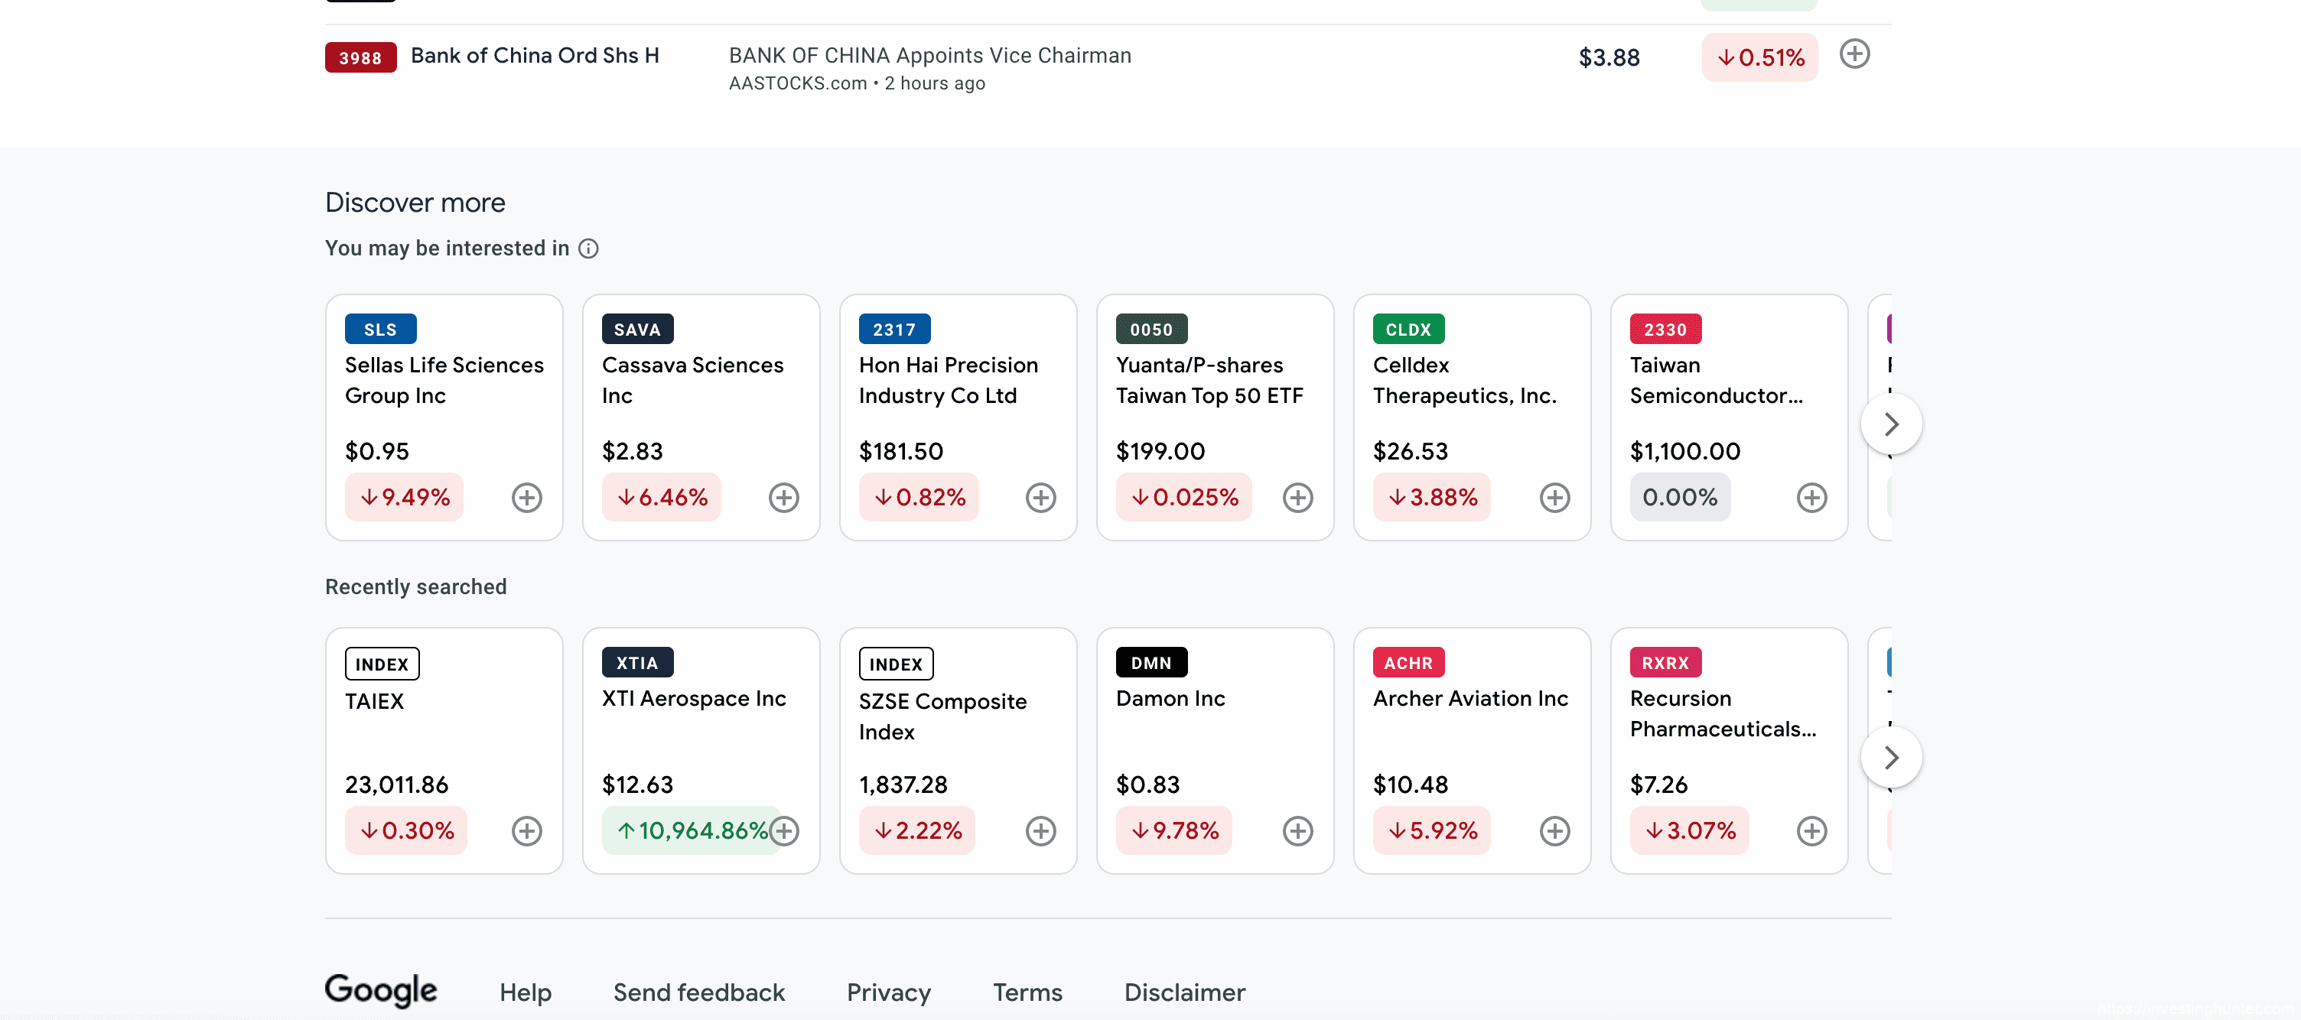Click the Google logo in footer
Image resolution: width=2301 pixels, height=1020 pixels.
tap(380, 989)
